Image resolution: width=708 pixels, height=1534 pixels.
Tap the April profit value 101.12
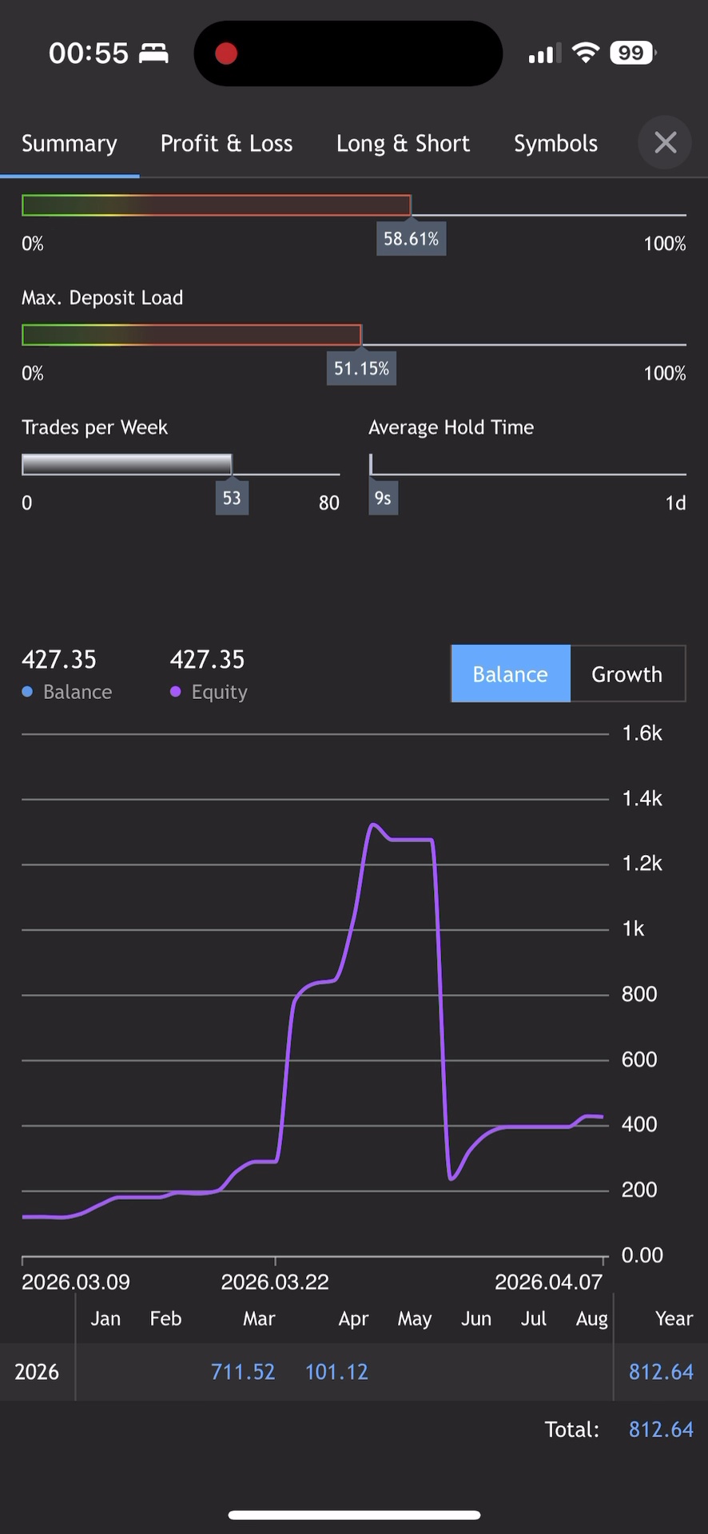[x=336, y=1372]
